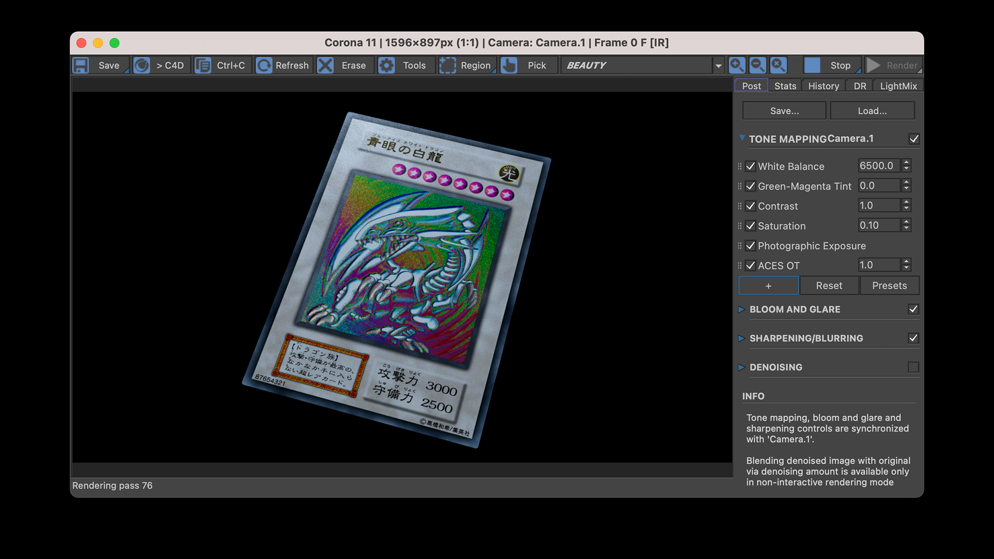This screenshot has height=559, width=994.
Task: Click the Save floppy disk icon
Action: [x=81, y=65]
